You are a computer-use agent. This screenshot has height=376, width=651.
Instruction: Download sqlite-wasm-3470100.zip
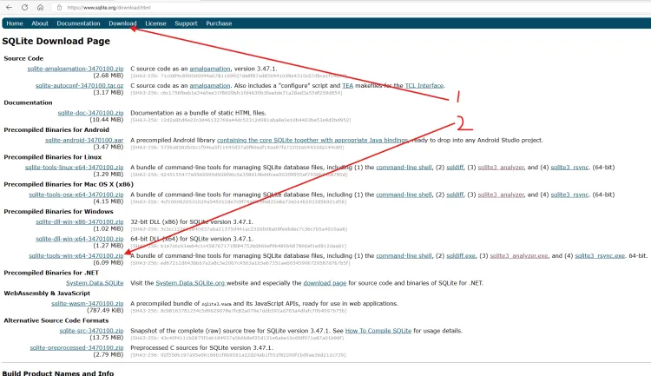point(88,303)
